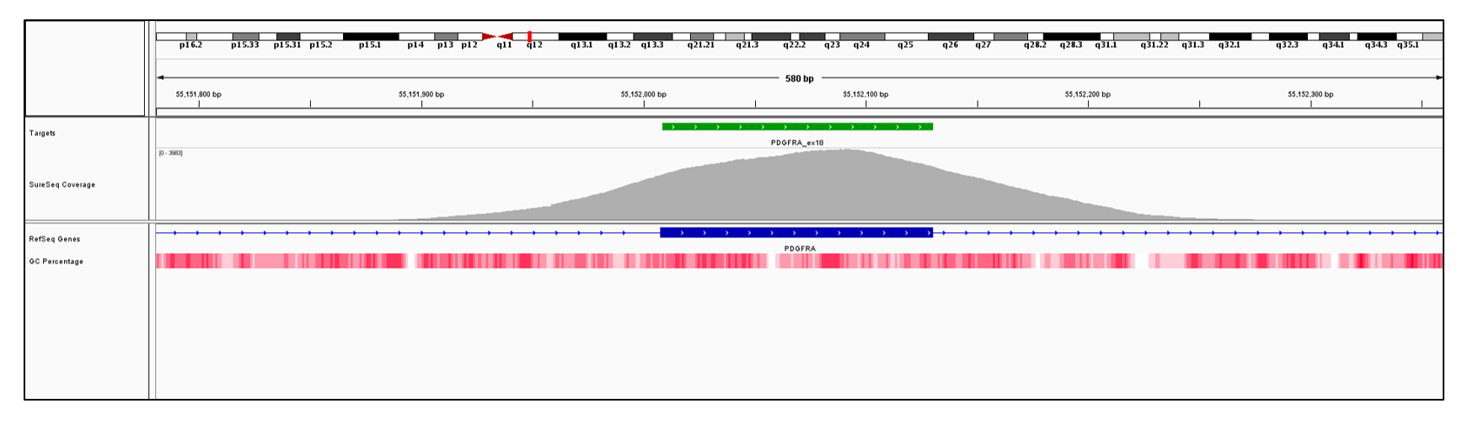
Task: Select the q21.21 cytoband
Action: (x=701, y=45)
